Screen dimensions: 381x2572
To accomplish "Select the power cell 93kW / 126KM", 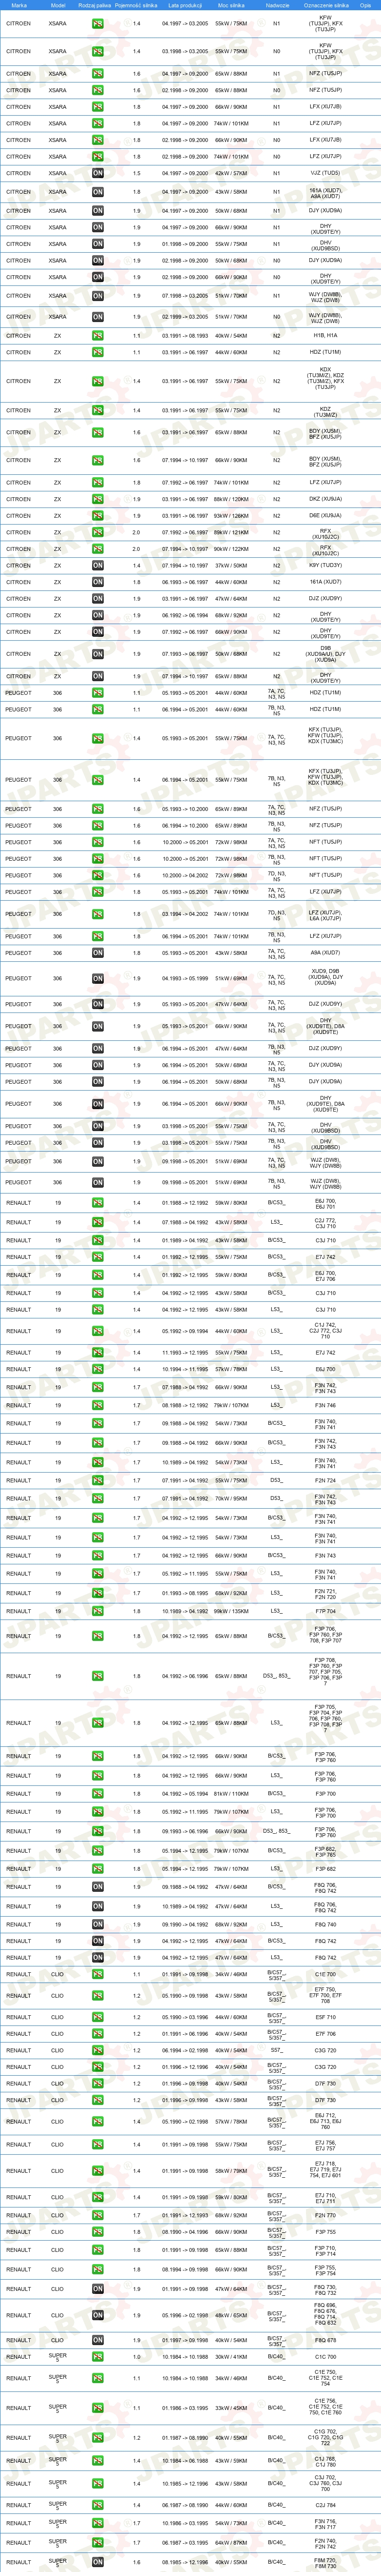I will [x=231, y=516].
